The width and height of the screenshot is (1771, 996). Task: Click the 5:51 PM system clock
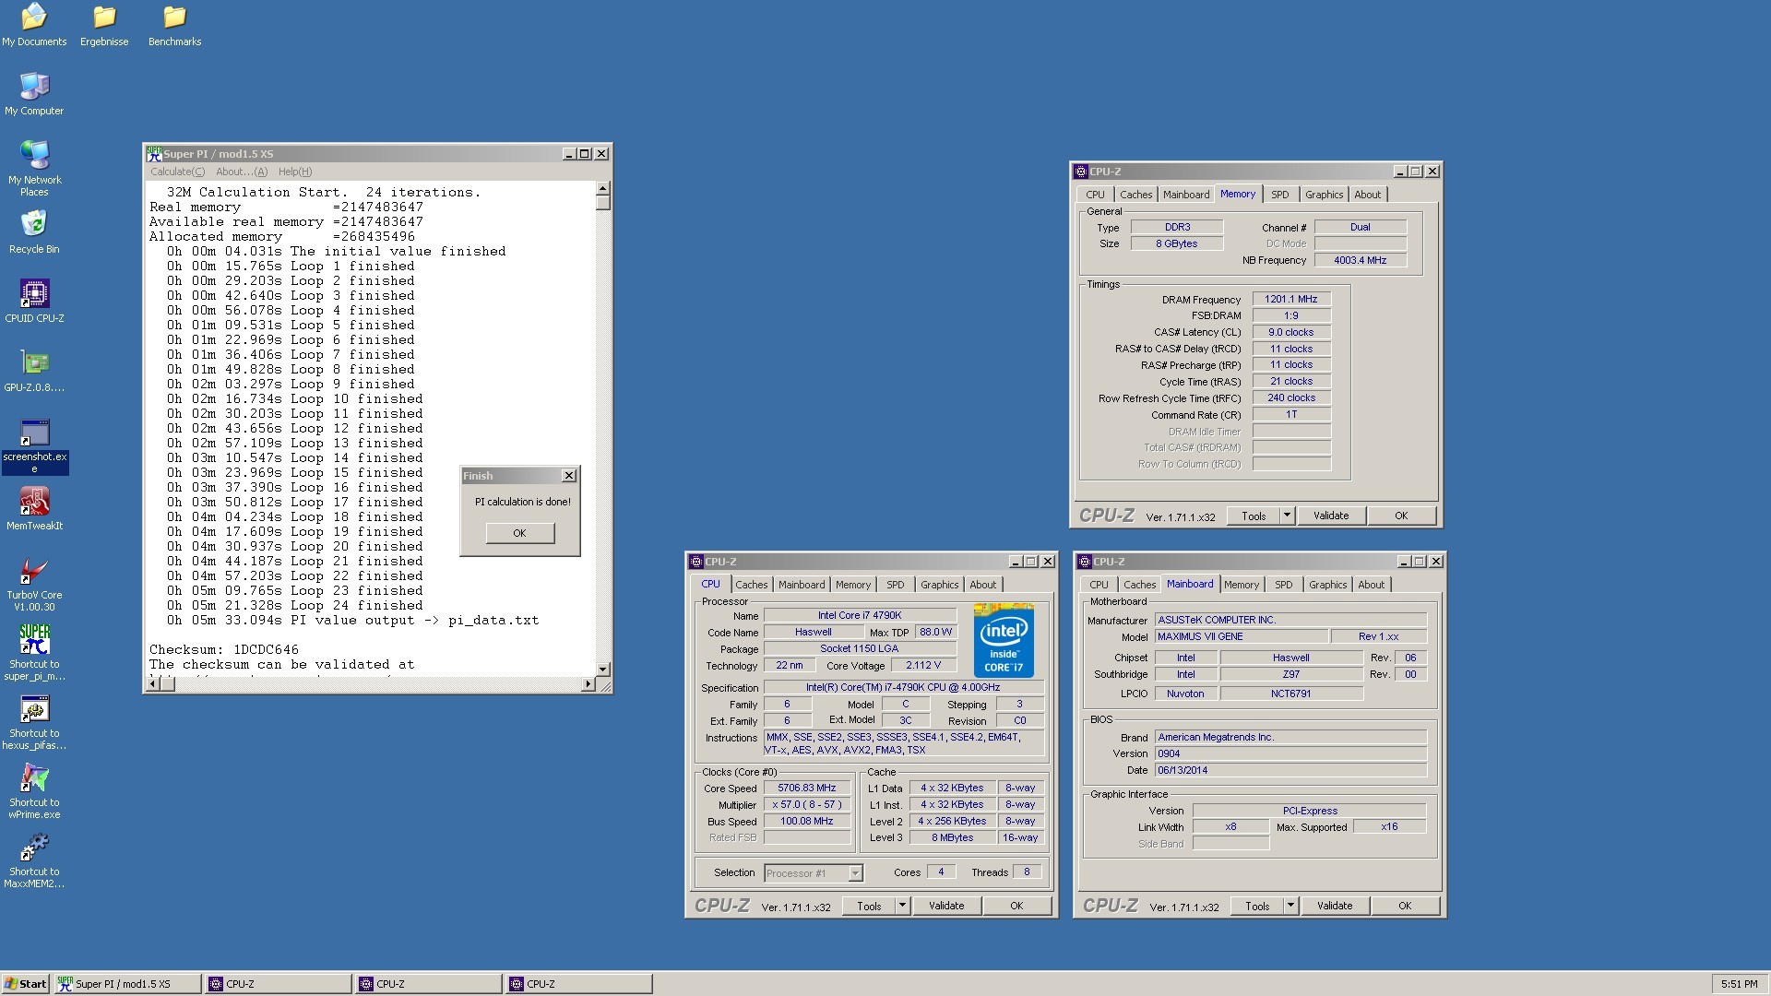(x=1739, y=984)
